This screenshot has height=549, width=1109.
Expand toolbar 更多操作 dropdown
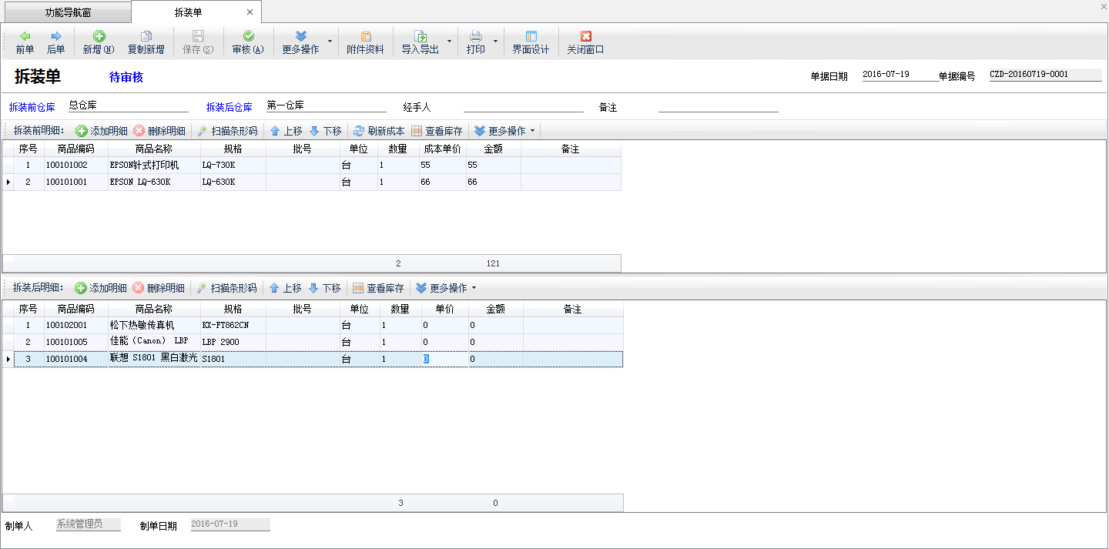330,41
